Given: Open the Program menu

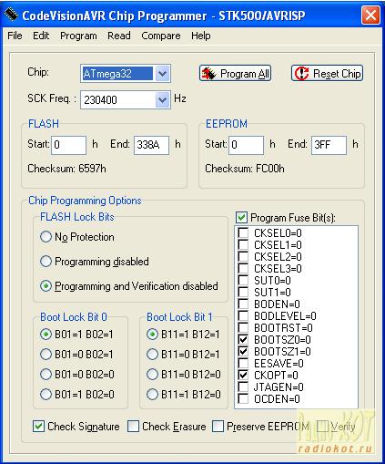Looking at the screenshot, I should tap(78, 36).
